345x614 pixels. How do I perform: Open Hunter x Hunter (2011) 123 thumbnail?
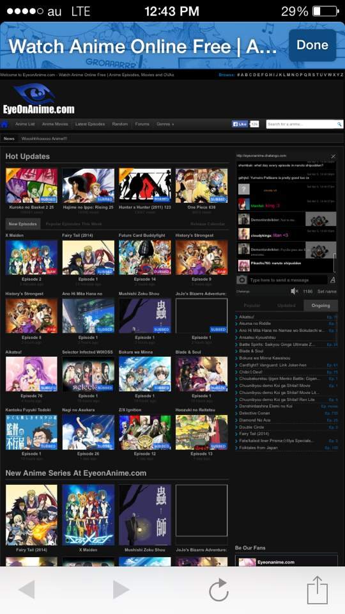[145, 185]
